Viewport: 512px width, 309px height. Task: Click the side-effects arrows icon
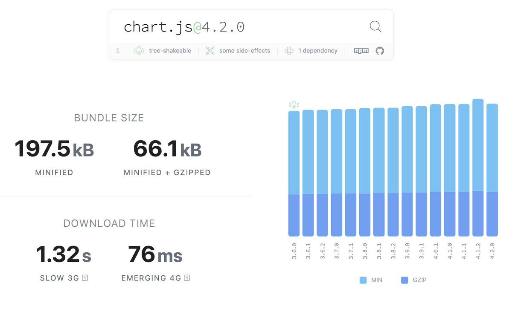click(x=210, y=51)
